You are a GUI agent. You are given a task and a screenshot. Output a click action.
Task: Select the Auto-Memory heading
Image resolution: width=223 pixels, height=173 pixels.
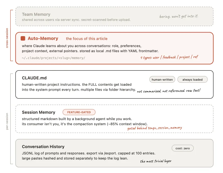click(43, 38)
